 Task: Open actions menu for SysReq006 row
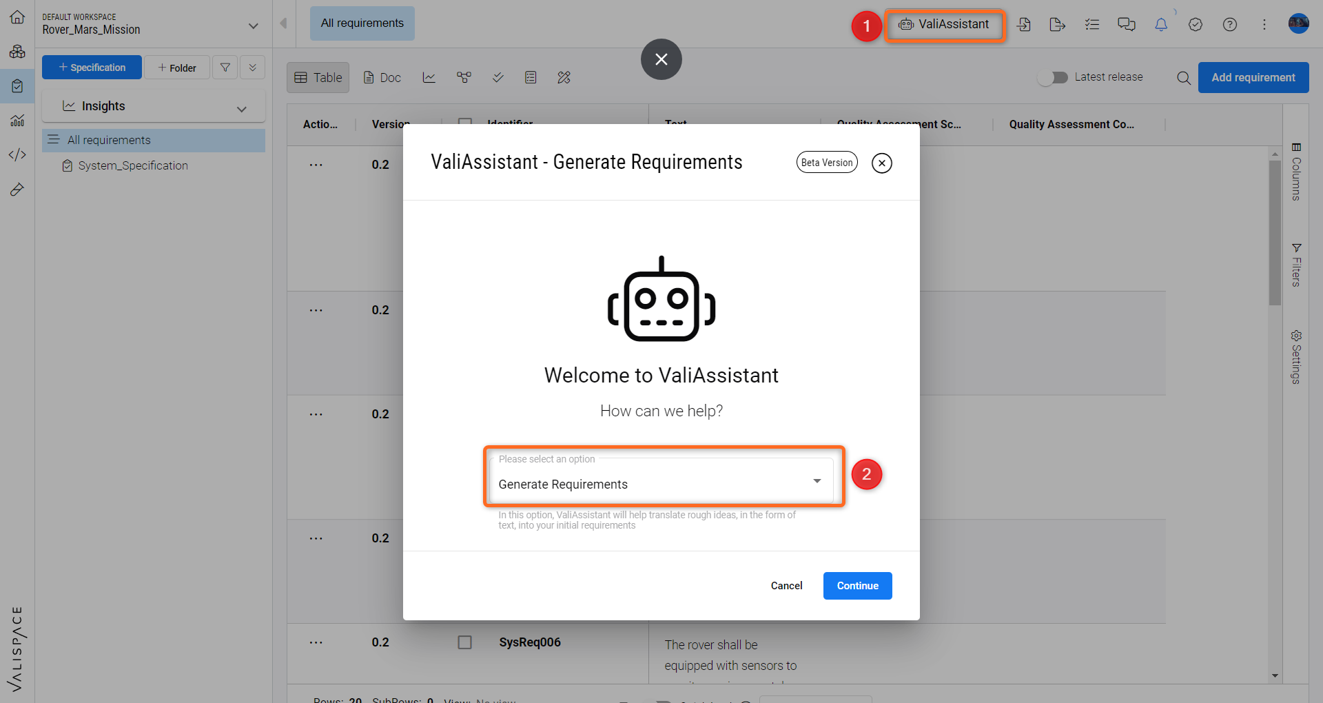pos(316,642)
